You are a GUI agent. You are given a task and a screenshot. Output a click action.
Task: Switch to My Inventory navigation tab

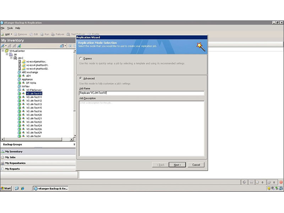[x=38, y=151]
